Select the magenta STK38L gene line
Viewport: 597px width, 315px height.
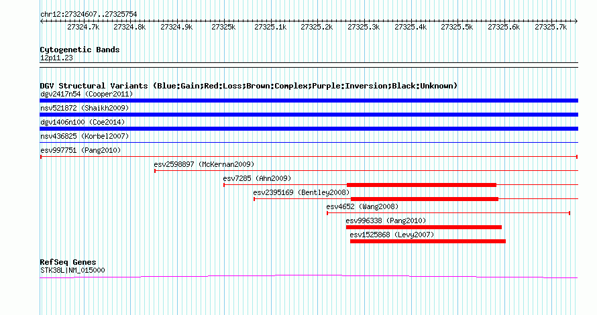tap(309, 276)
